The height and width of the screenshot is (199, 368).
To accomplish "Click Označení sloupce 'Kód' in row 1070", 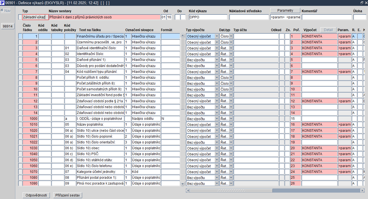I will (146, 172).
